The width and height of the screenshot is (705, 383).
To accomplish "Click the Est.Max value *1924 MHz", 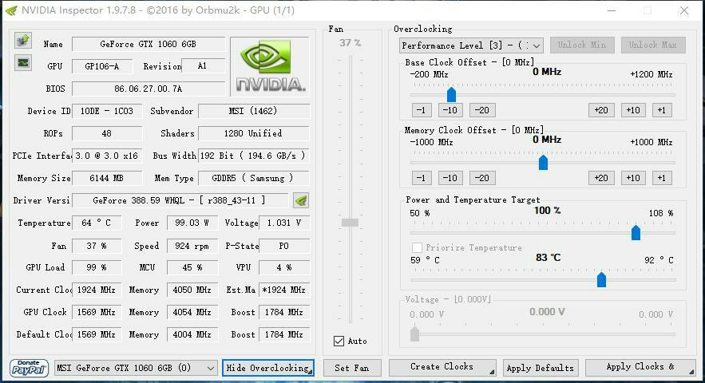I will [x=284, y=290].
